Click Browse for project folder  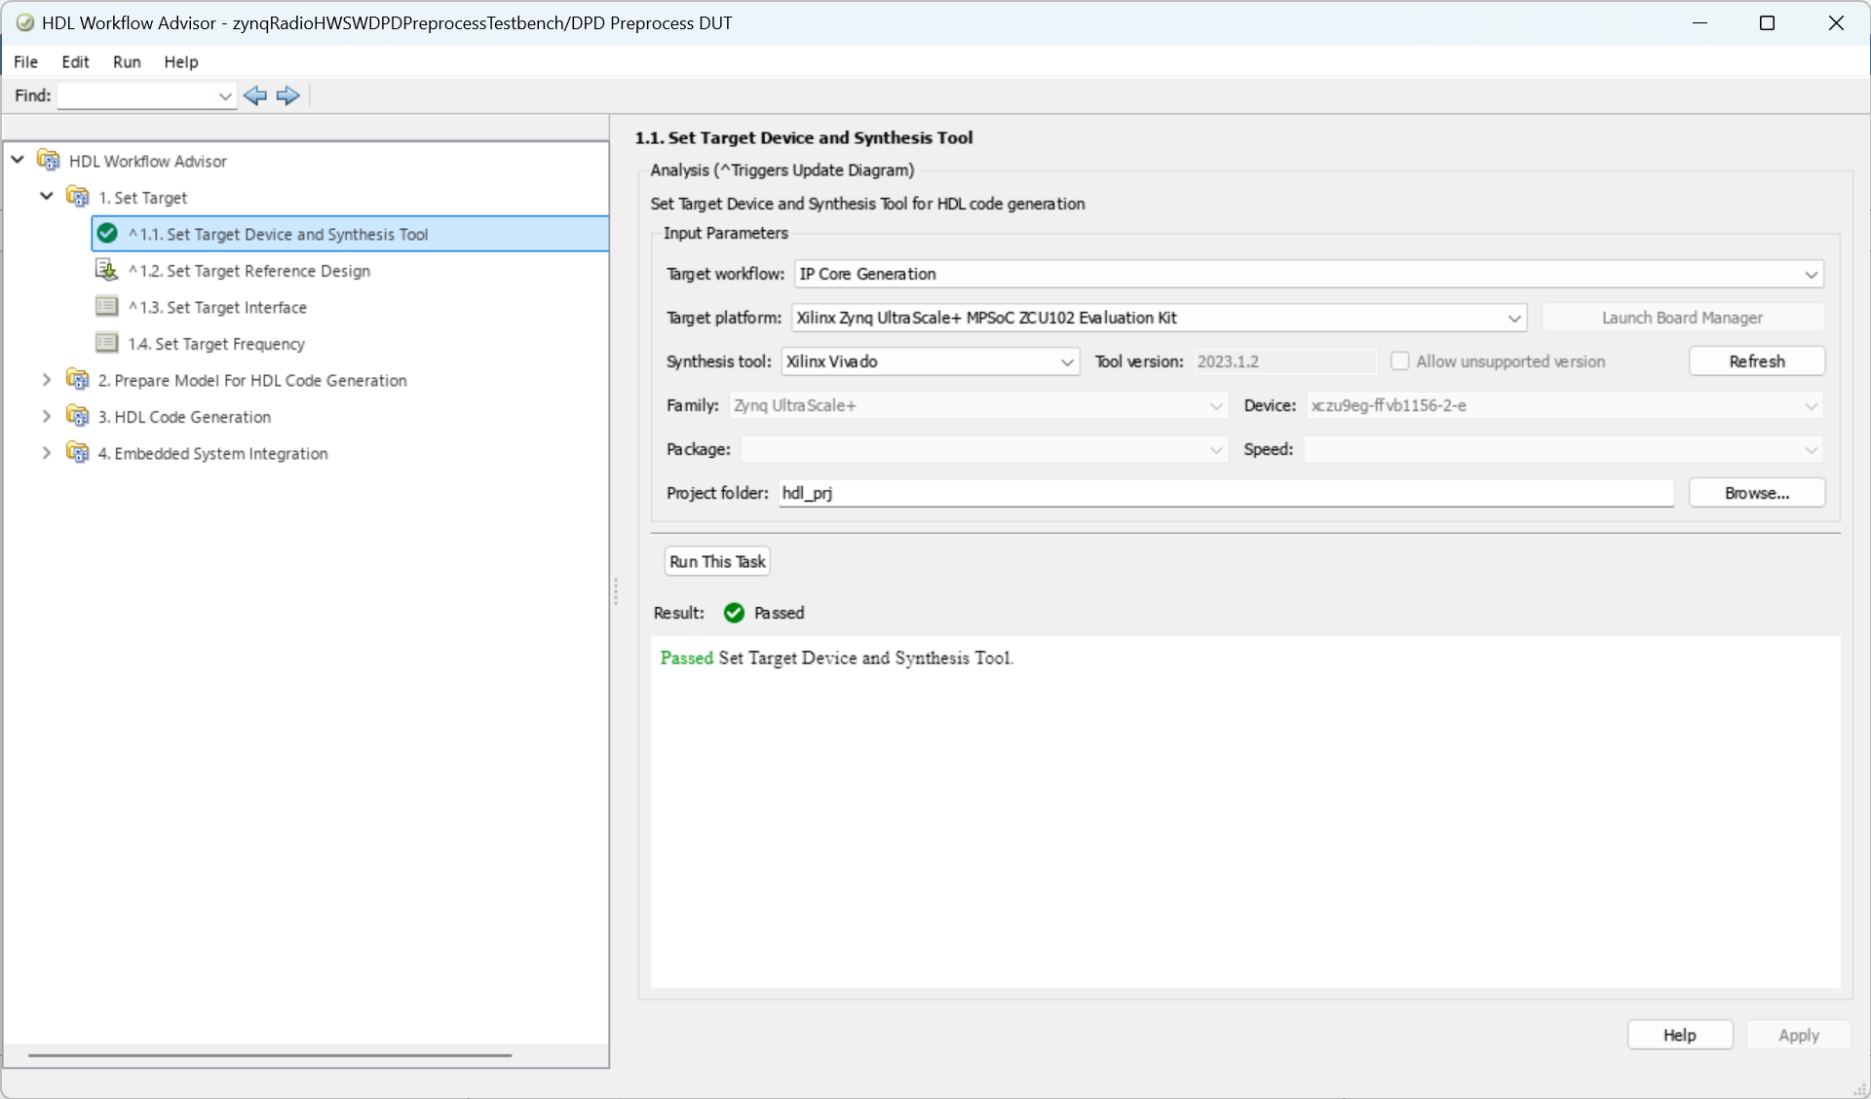[x=1756, y=493]
